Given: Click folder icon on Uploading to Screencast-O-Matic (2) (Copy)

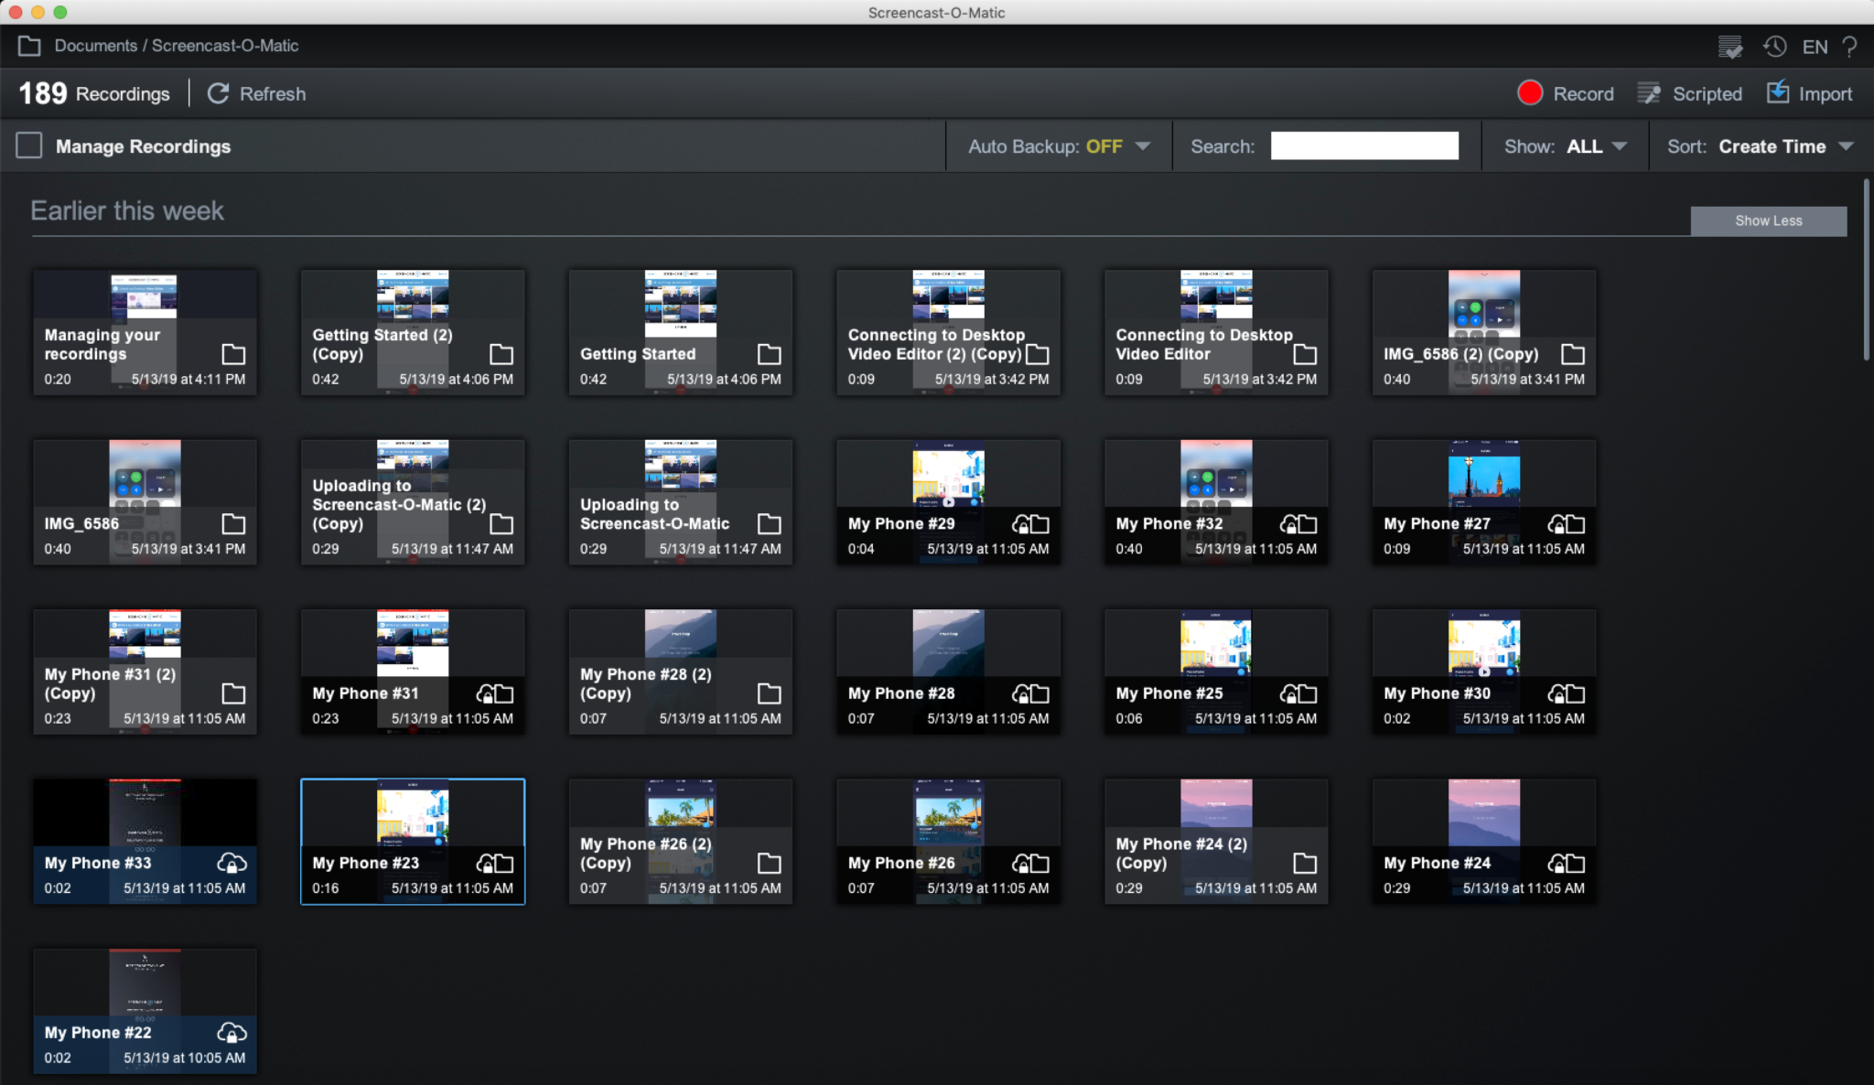Looking at the screenshot, I should coord(501,524).
